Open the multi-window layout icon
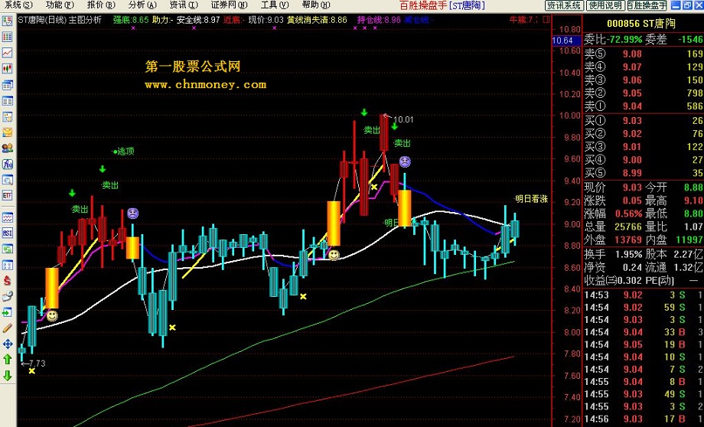This screenshot has width=704, height=427. click(x=7, y=85)
